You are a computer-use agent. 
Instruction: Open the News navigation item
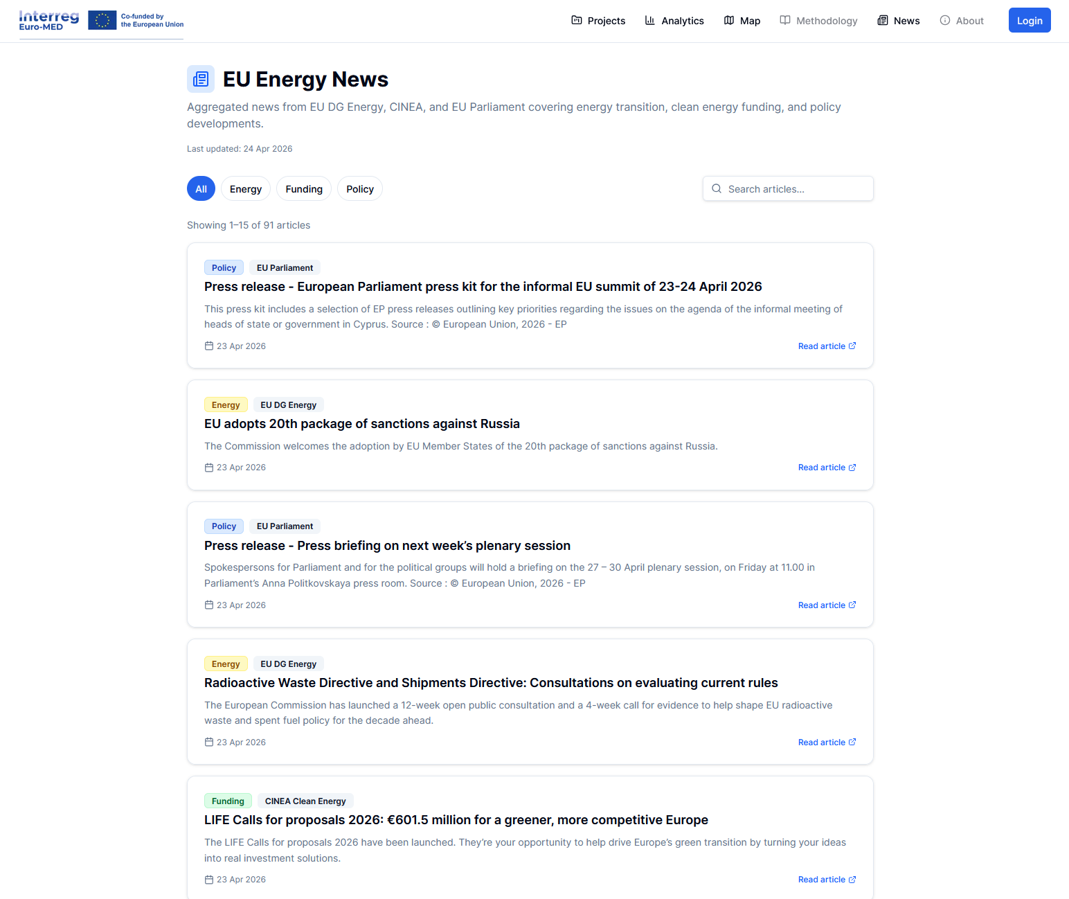coord(899,21)
